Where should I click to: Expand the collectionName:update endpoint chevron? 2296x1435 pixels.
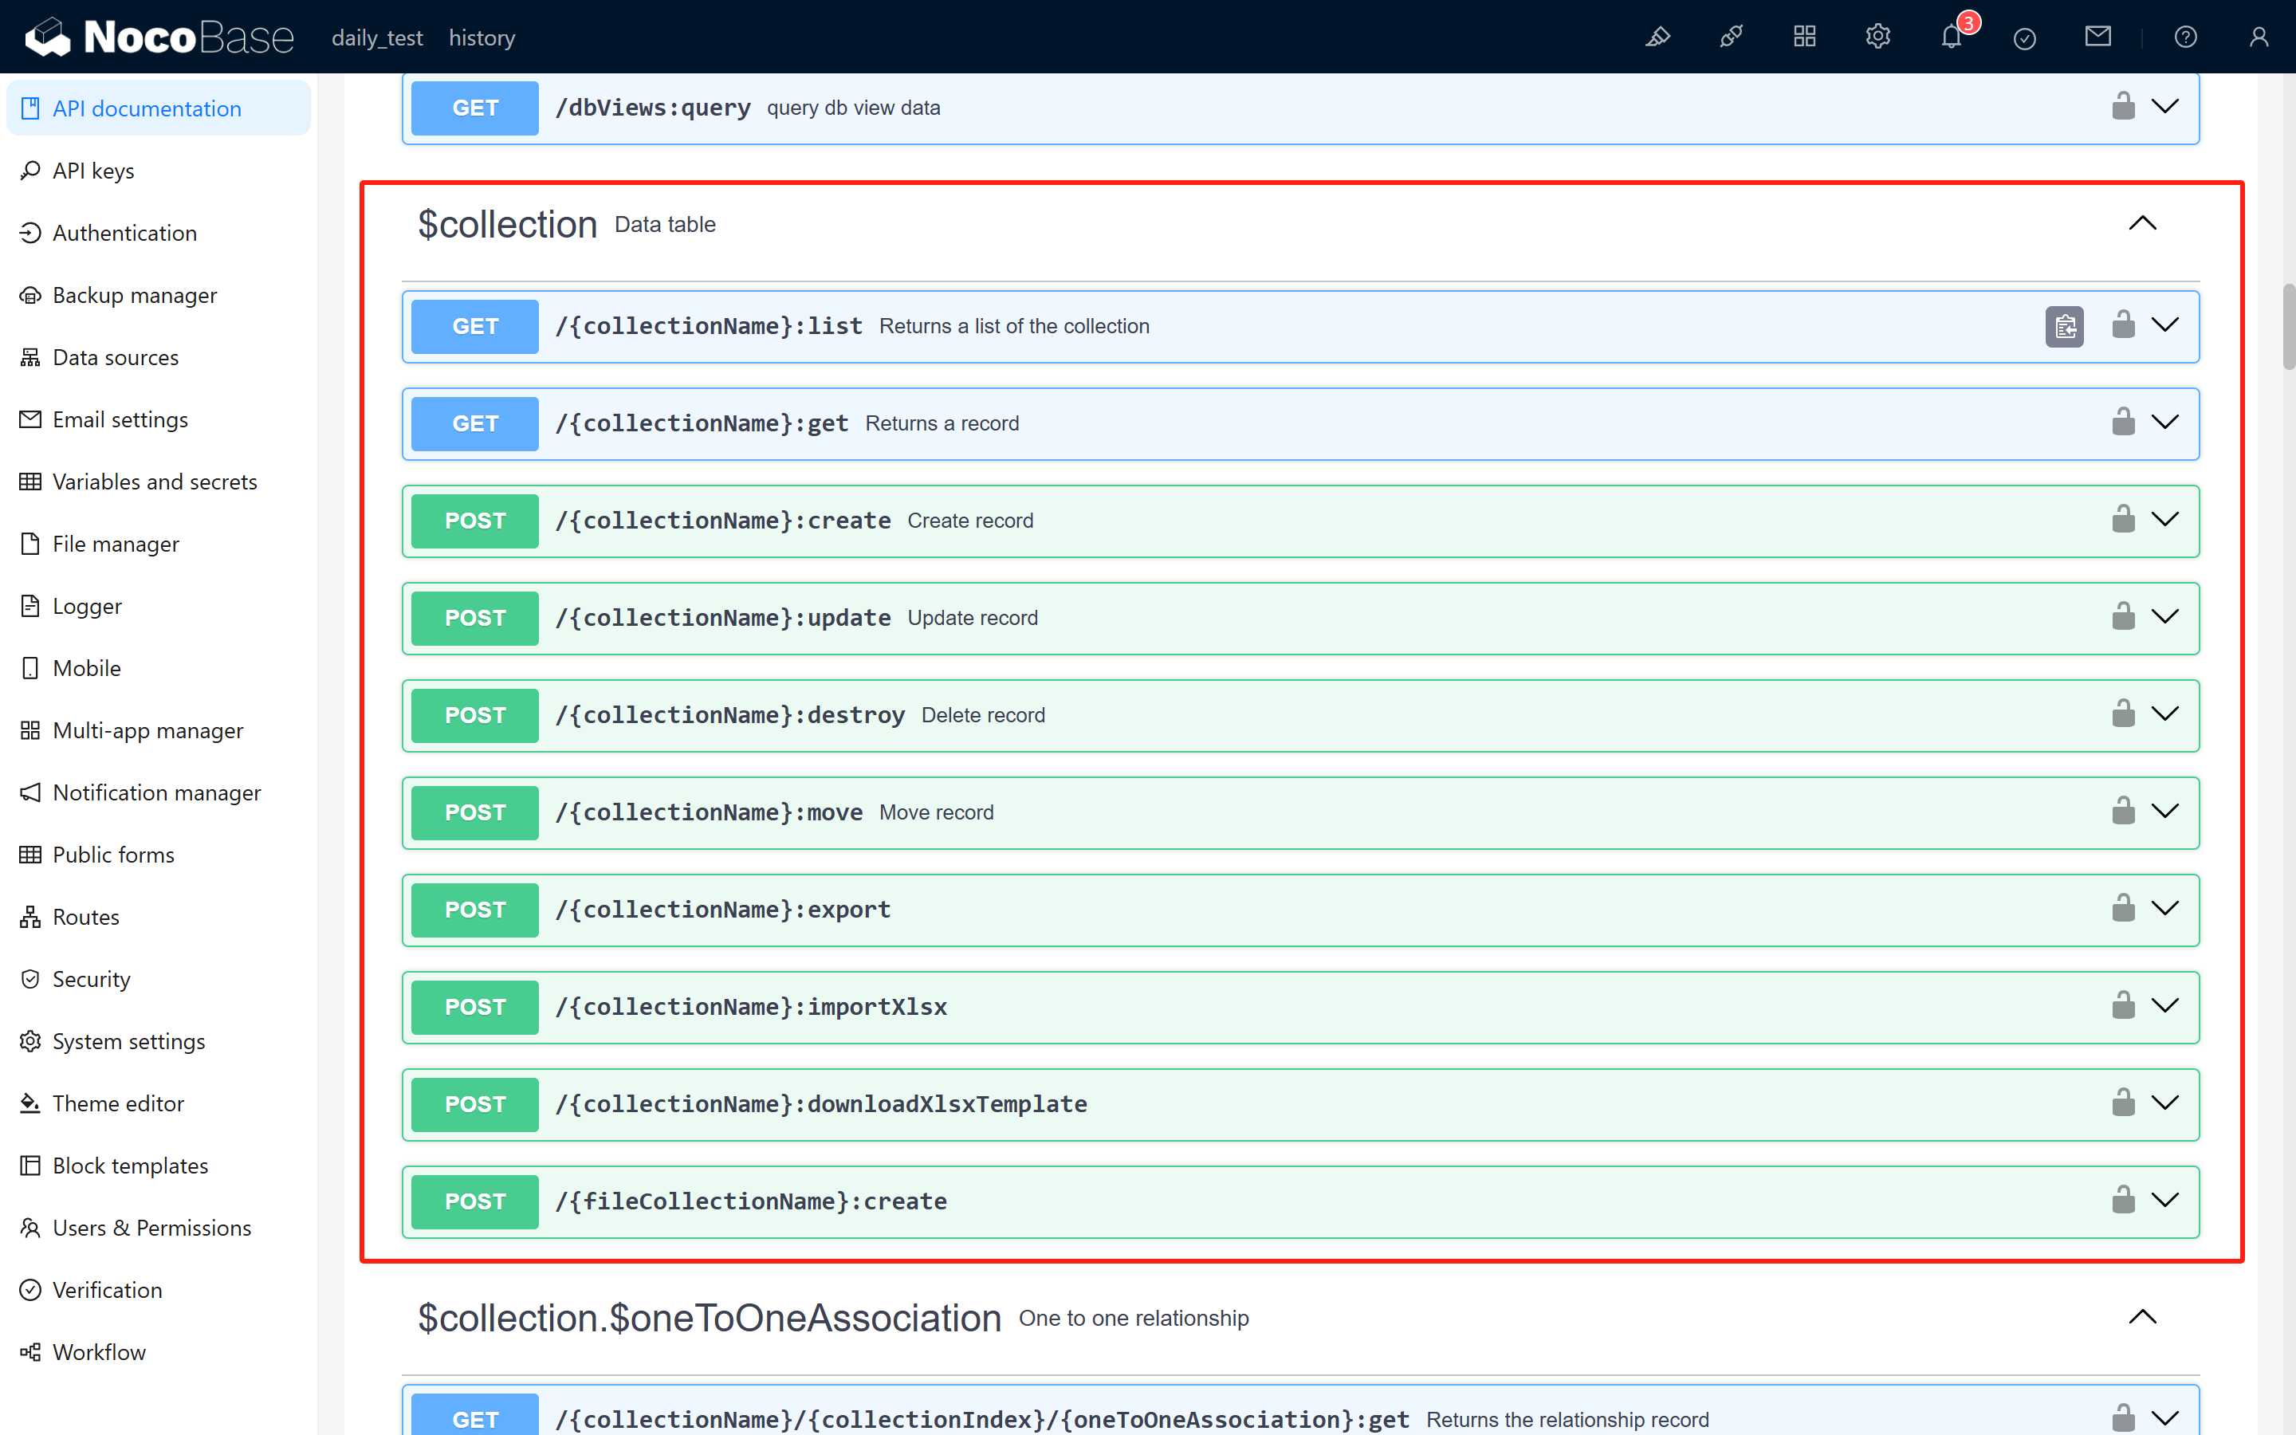[2165, 616]
